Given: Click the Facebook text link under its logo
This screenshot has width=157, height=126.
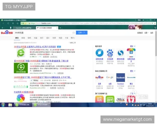Looking at the screenshot, I should [121, 84].
